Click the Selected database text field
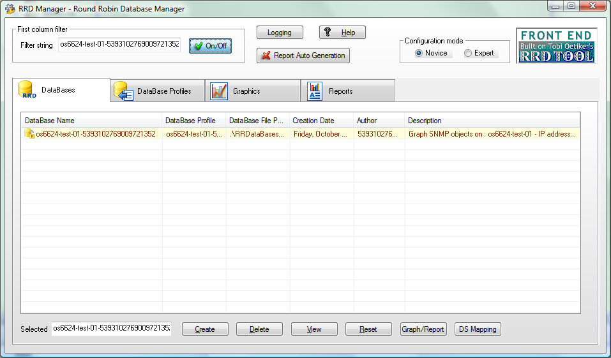This screenshot has width=611, height=358. coord(112,329)
